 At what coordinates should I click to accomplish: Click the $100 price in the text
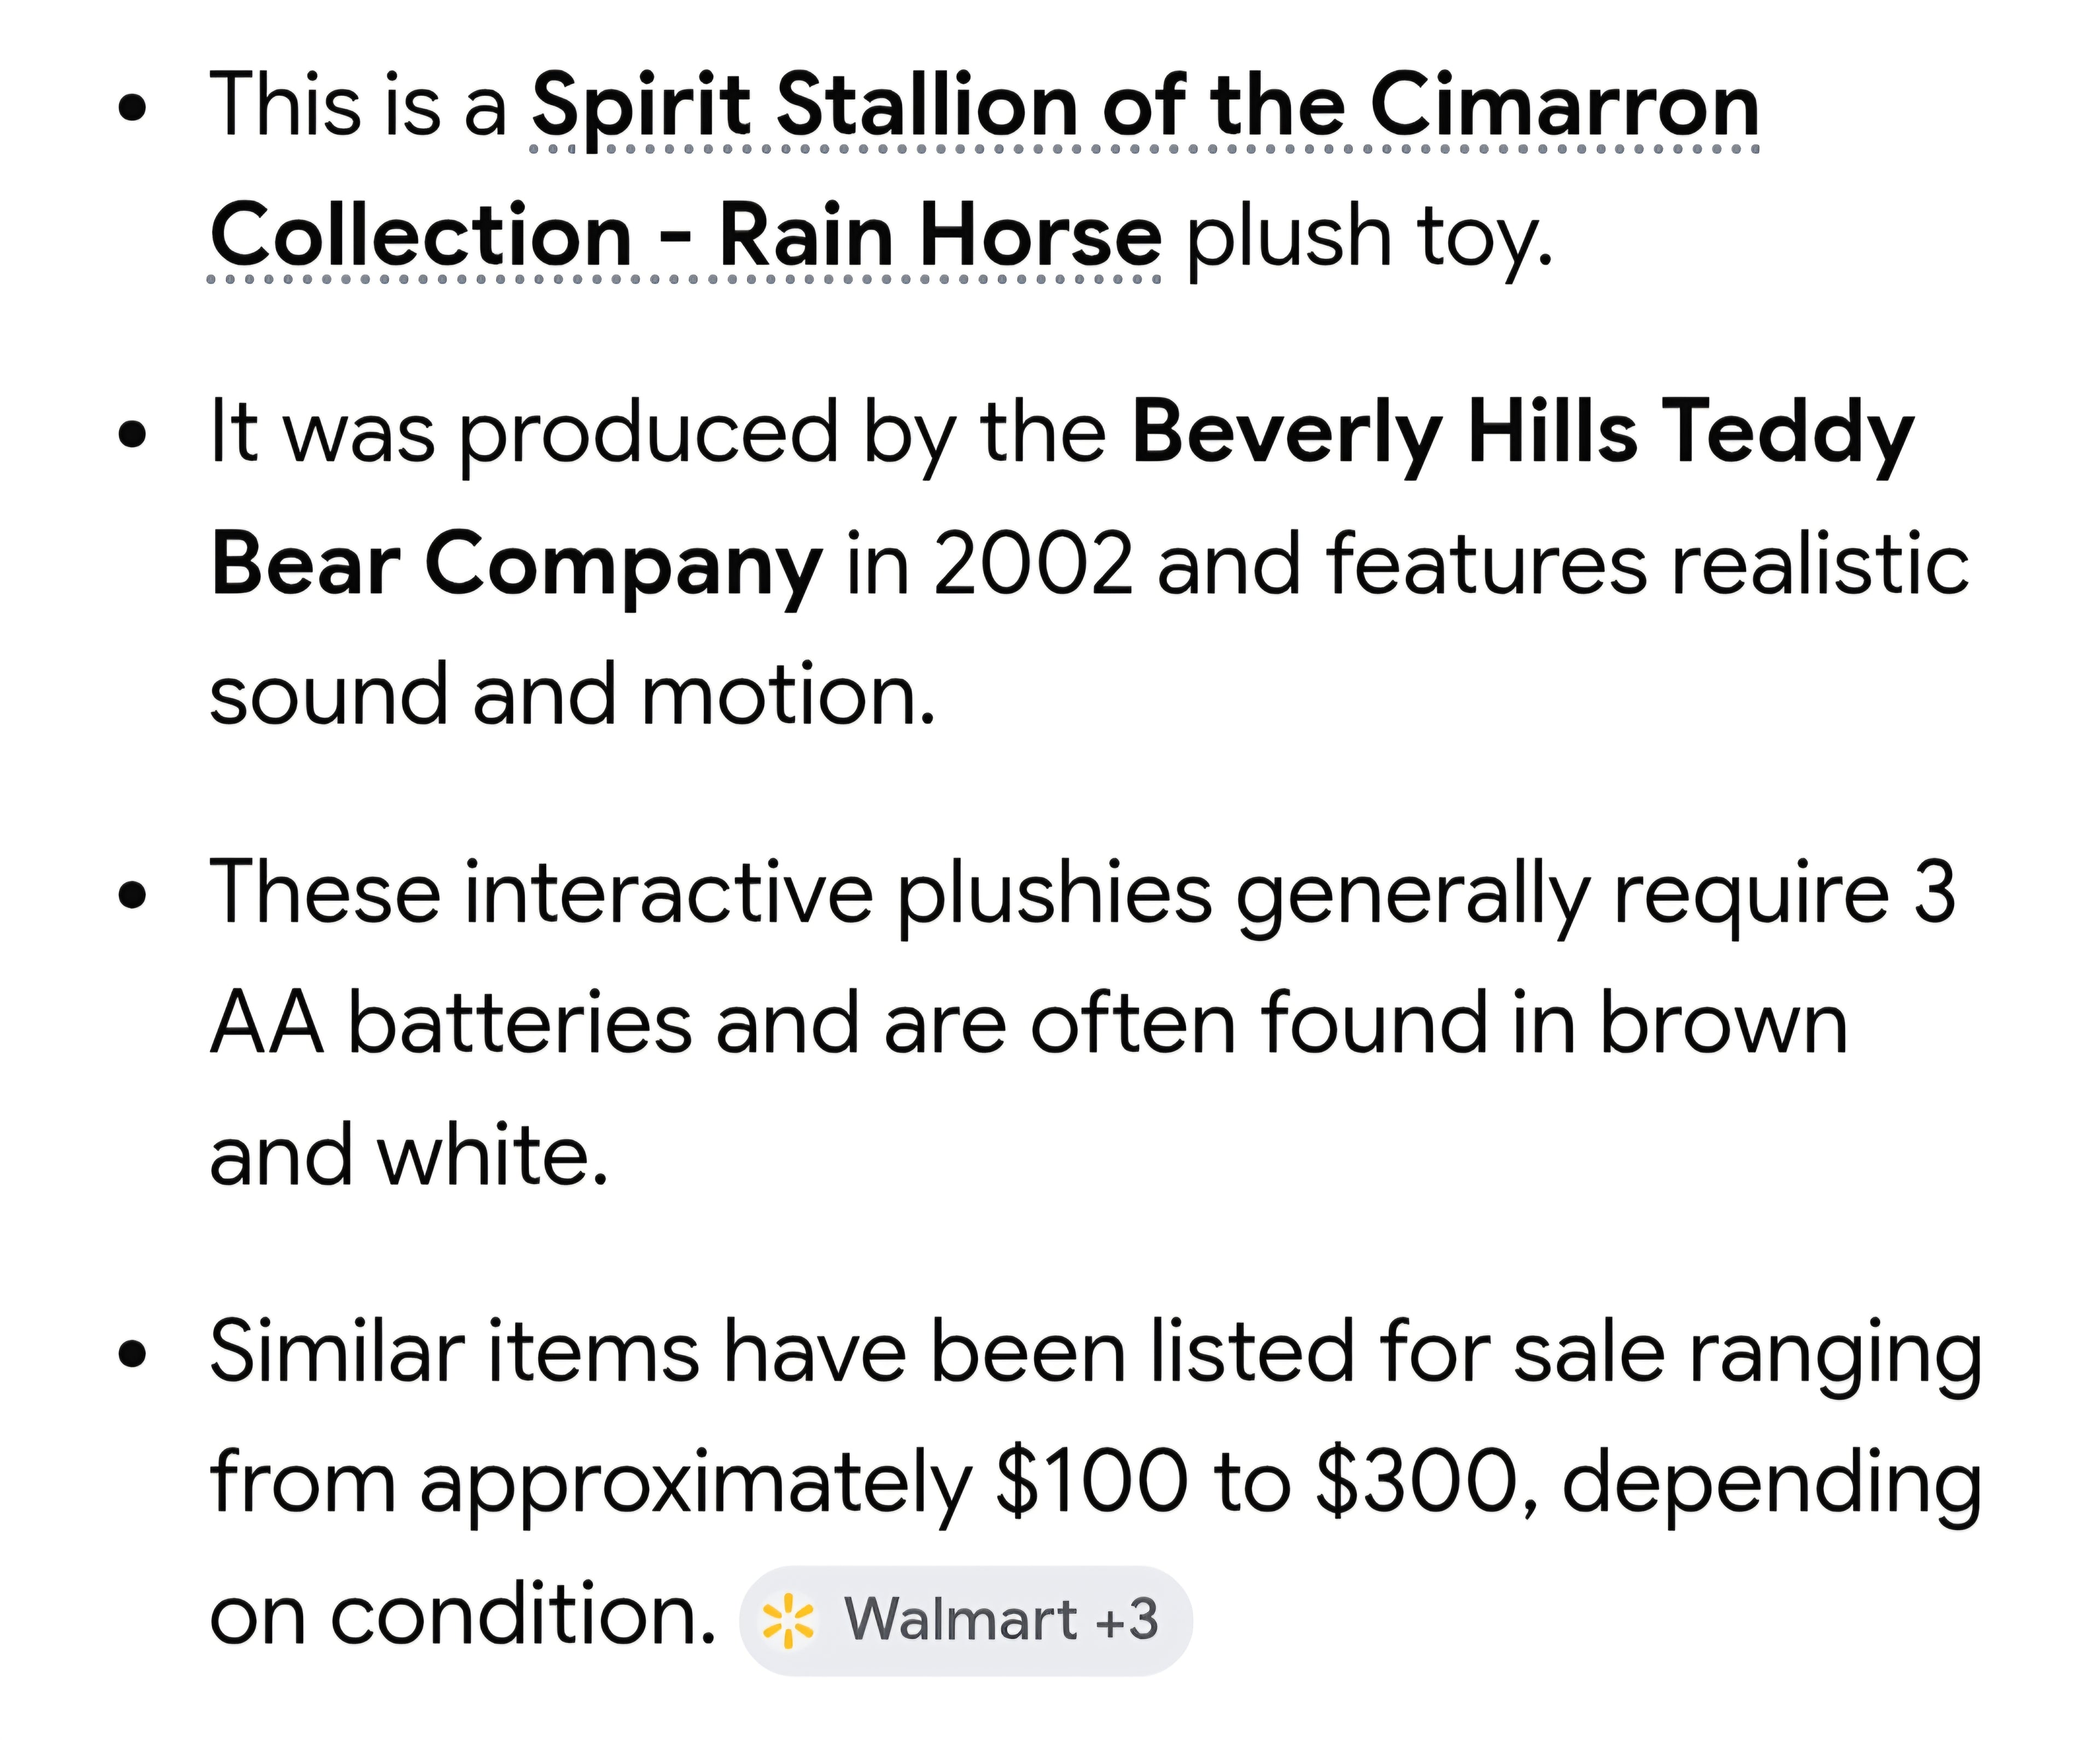coord(1092,1483)
